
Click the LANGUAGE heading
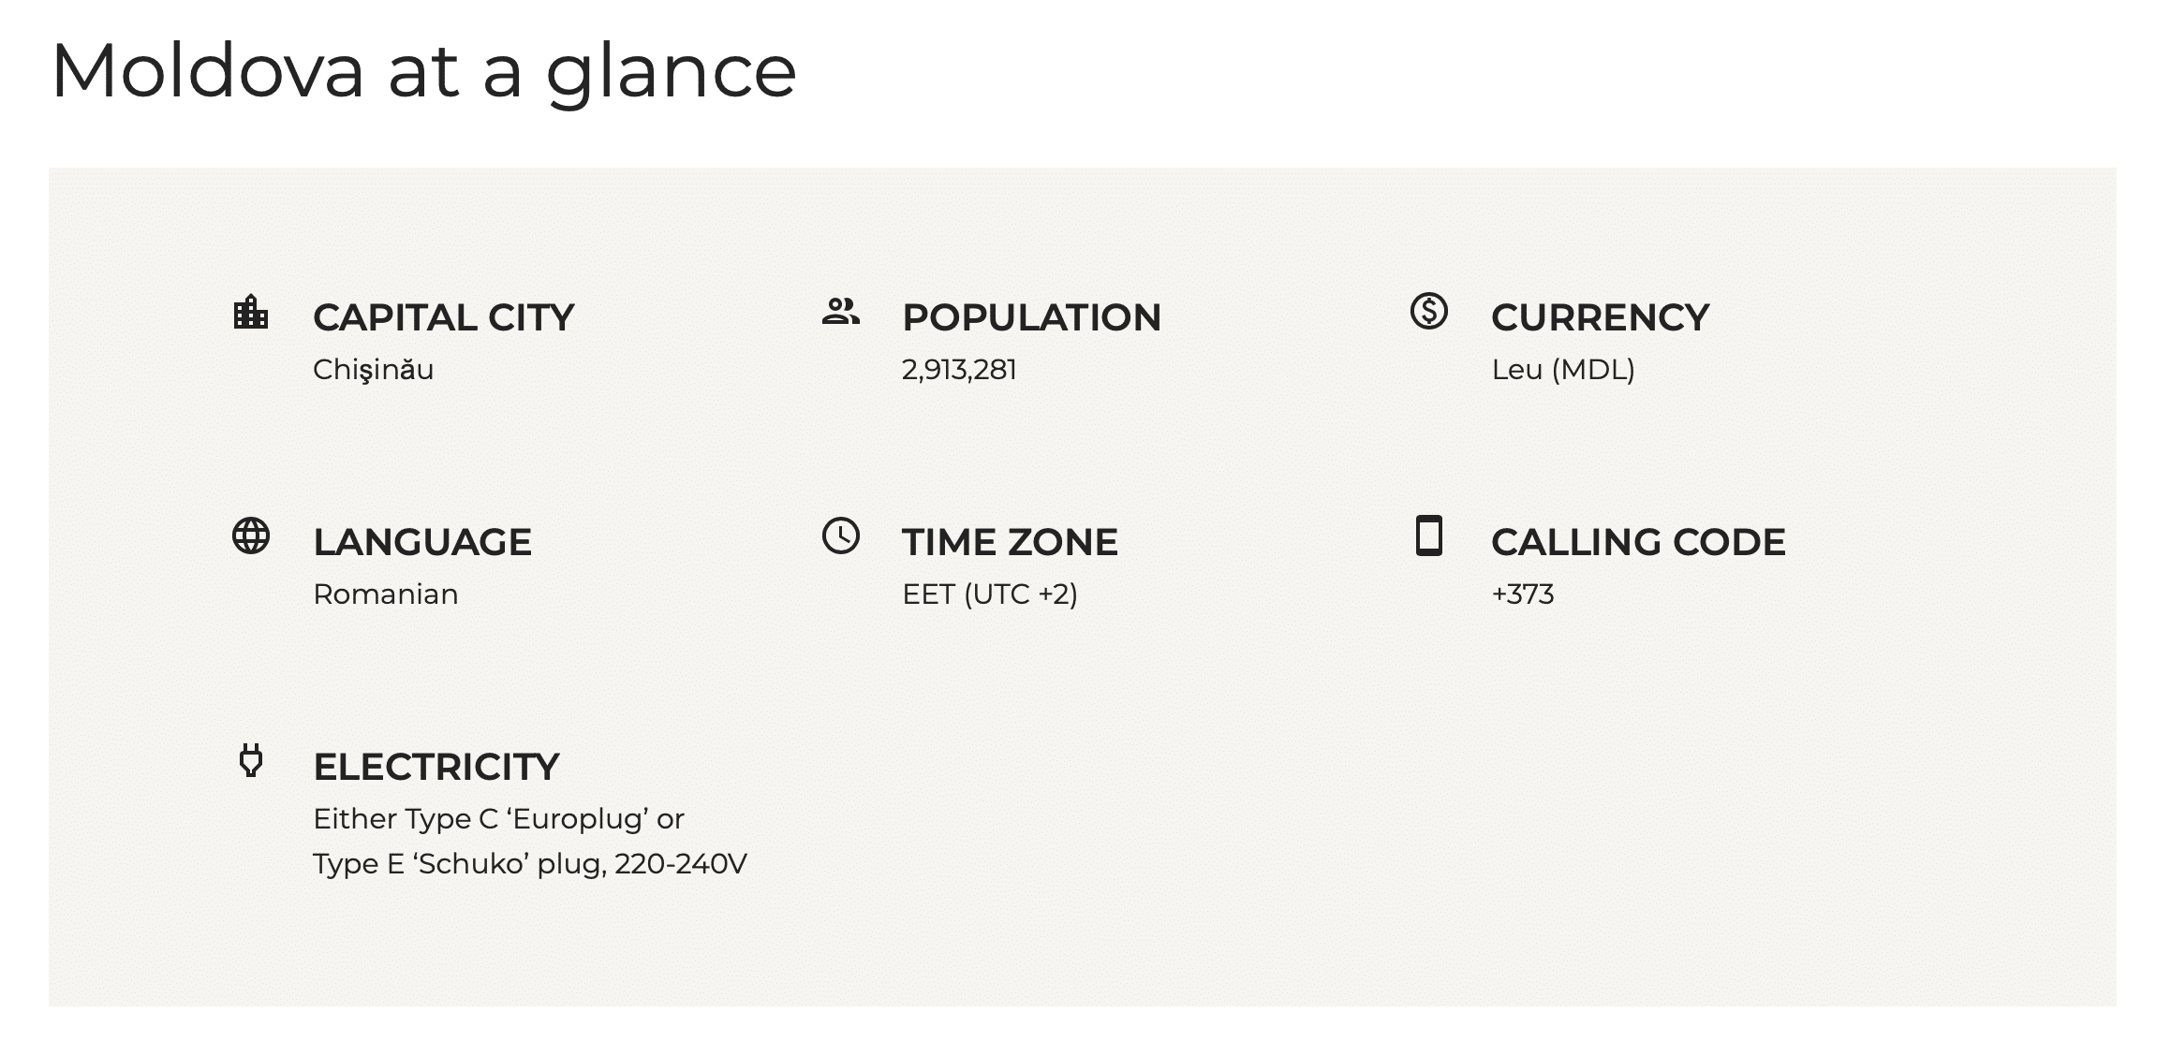(x=422, y=542)
